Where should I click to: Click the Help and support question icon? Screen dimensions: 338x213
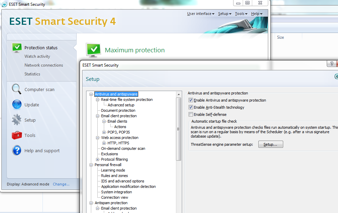[x=17, y=150]
